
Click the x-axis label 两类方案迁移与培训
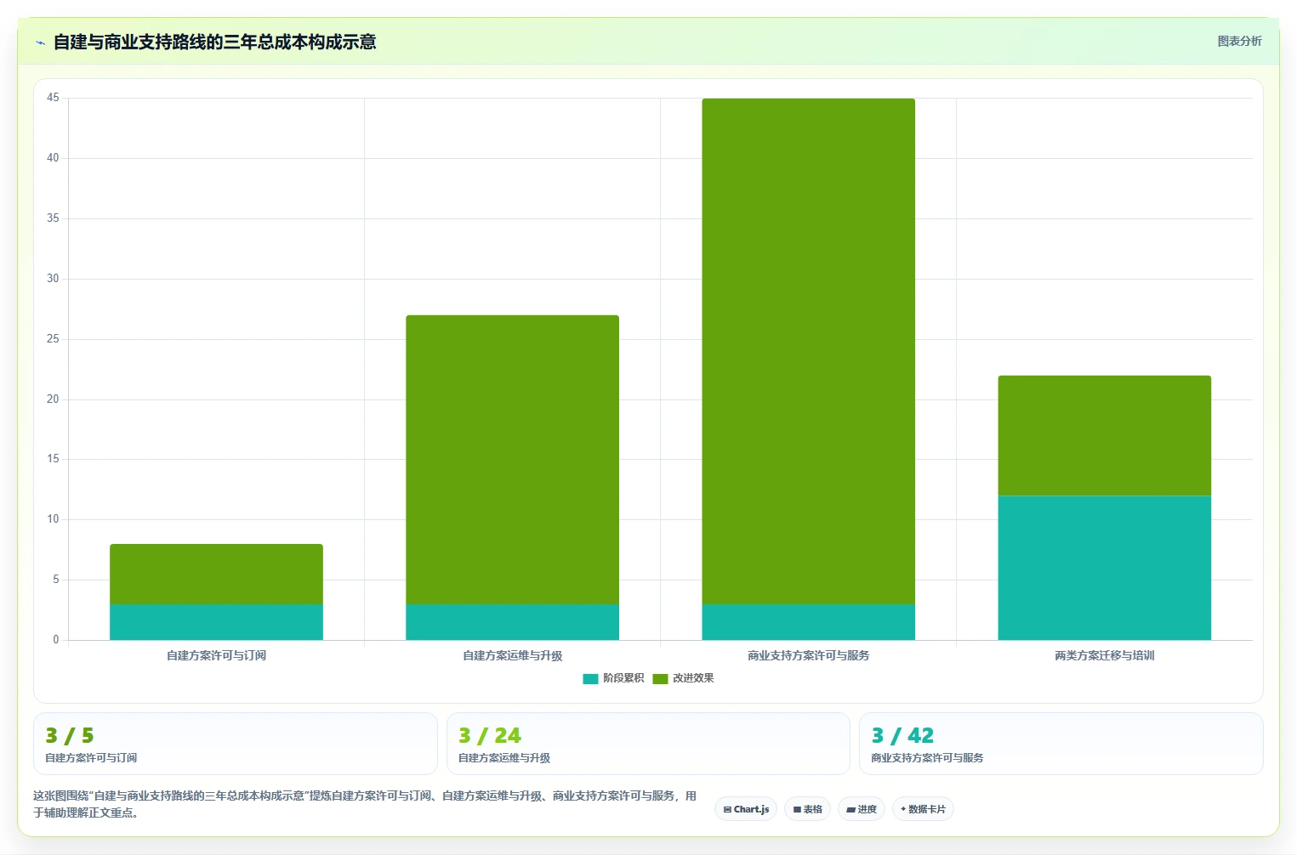(1104, 655)
